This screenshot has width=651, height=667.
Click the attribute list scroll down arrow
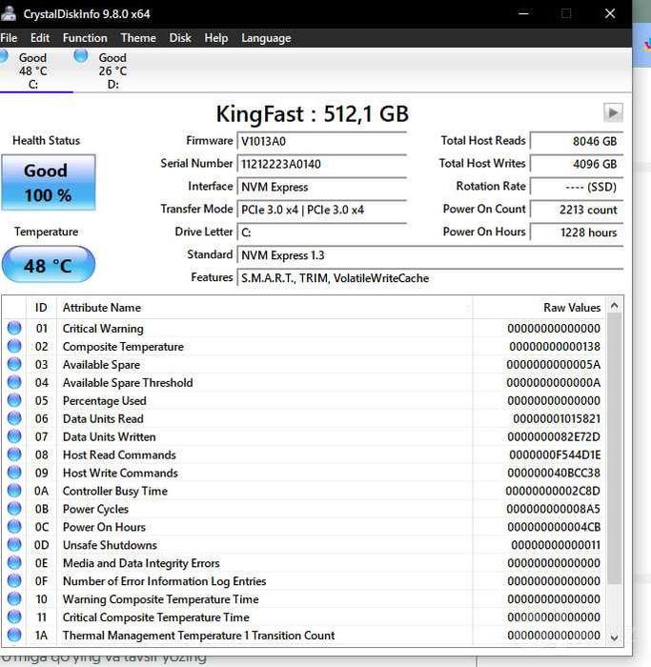tap(614, 637)
